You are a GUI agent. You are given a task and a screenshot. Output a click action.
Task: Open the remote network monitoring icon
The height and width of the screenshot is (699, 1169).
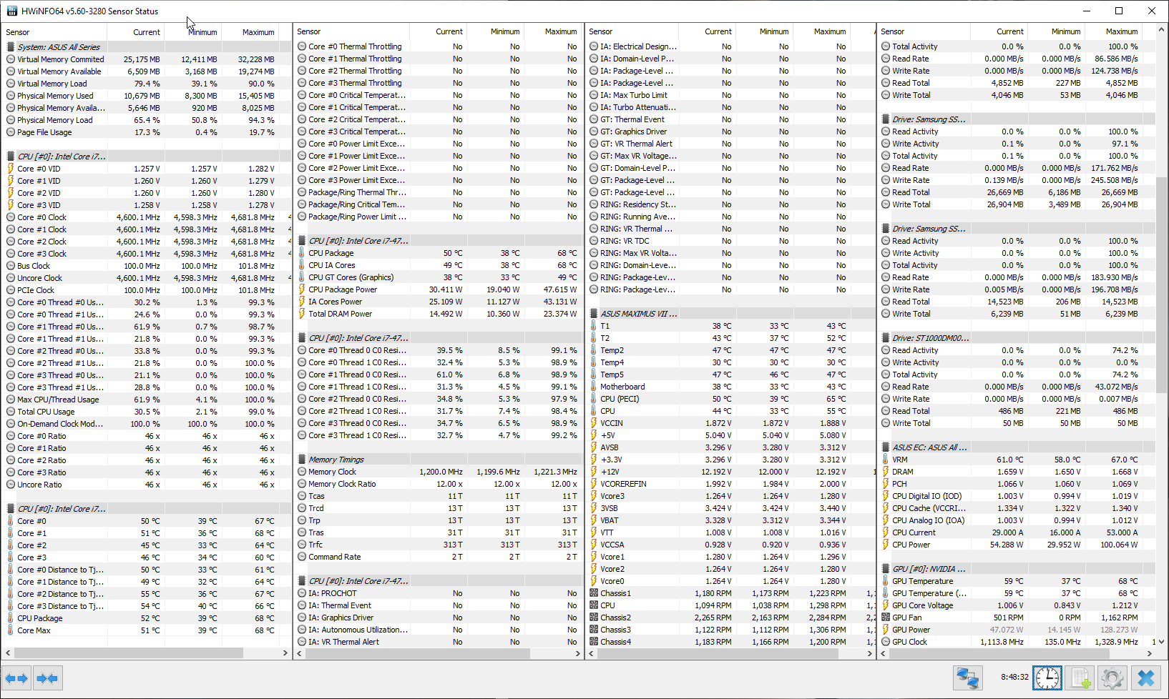968,678
